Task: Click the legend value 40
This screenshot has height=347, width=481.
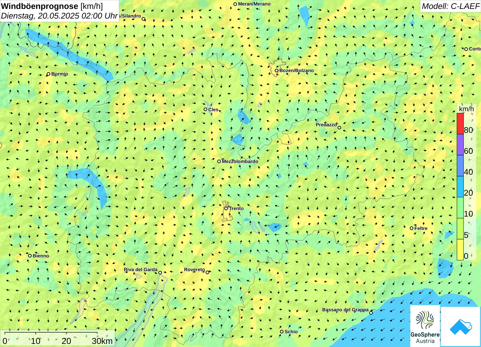Action: point(468,172)
